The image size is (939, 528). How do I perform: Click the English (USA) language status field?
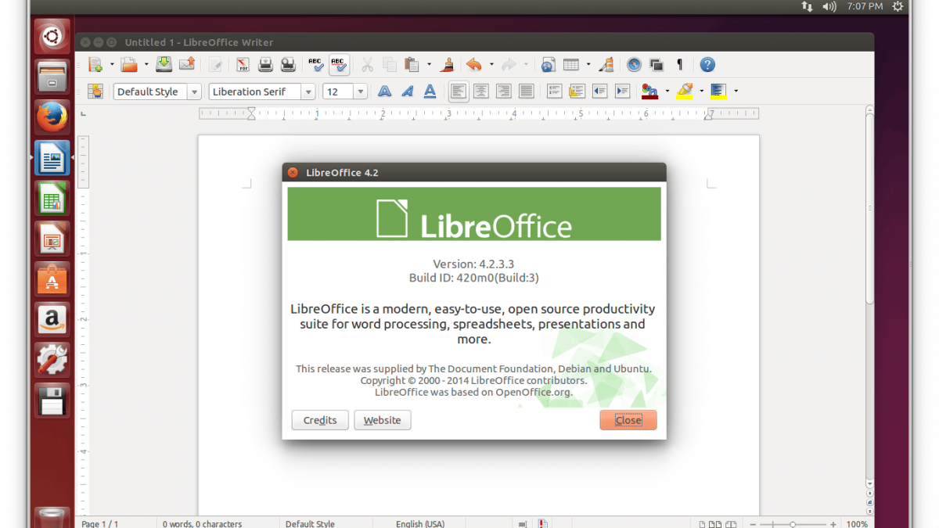coord(419,523)
